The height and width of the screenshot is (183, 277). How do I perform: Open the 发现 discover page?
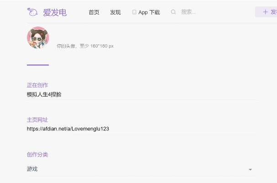point(115,12)
